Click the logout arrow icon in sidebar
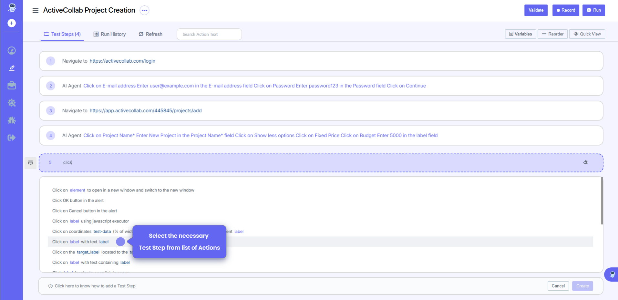 [x=12, y=138]
